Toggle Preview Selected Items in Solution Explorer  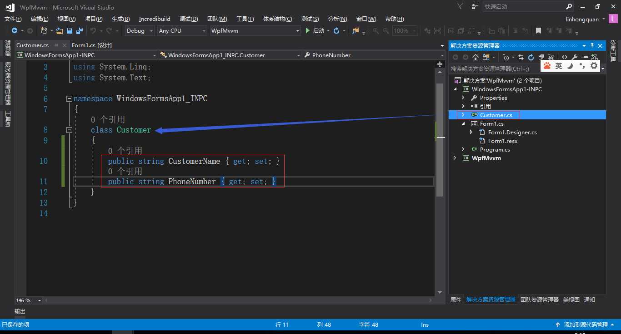click(x=585, y=57)
